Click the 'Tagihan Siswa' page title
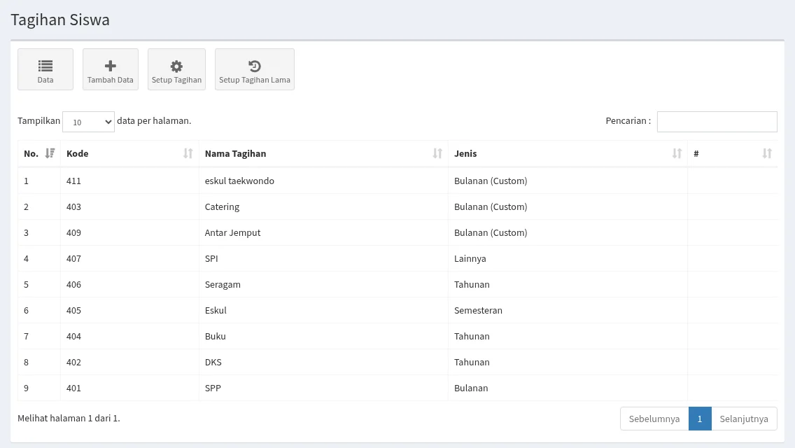 (x=60, y=20)
